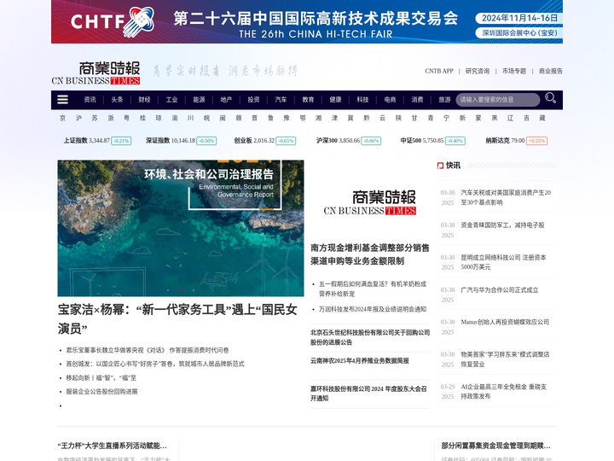Open news flash 资金青睐国防军工,减持电子股

tap(502, 225)
